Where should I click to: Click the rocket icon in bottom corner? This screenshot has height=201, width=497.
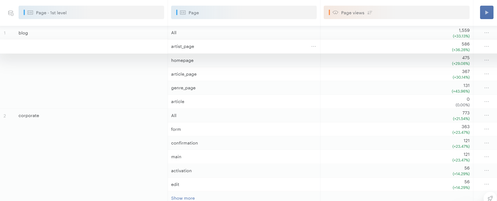click(x=490, y=198)
